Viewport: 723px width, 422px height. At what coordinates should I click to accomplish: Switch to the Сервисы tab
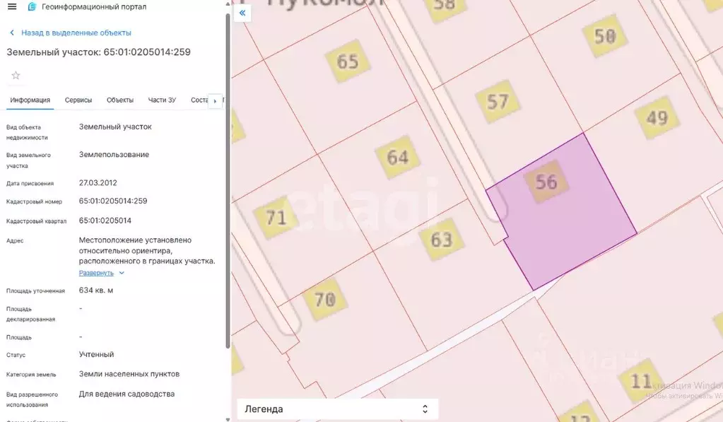[x=78, y=100]
